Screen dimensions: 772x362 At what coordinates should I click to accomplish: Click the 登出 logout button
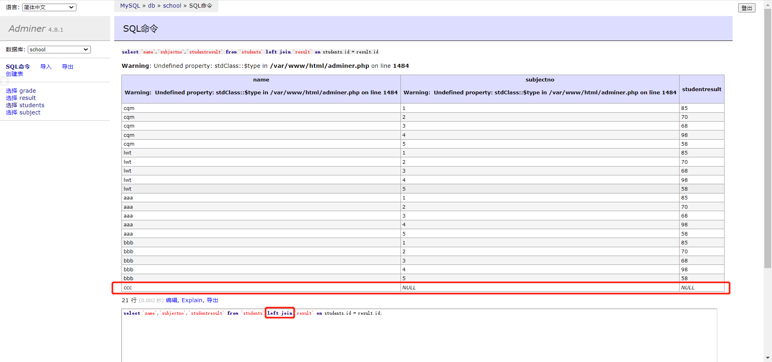(x=747, y=8)
